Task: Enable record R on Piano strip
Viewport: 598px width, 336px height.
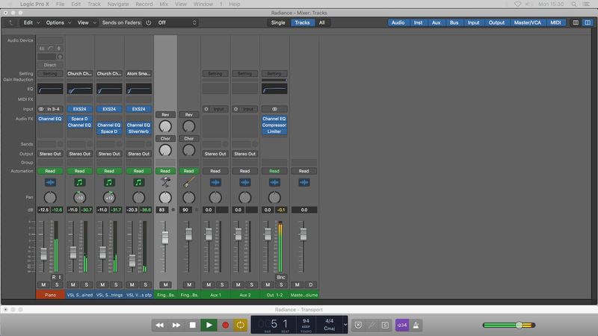Action: 54,277
